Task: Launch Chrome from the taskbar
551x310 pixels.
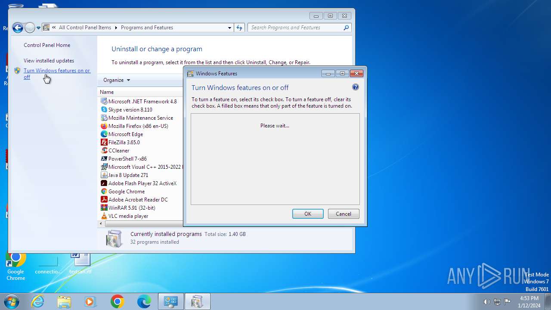Action: coord(117,301)
